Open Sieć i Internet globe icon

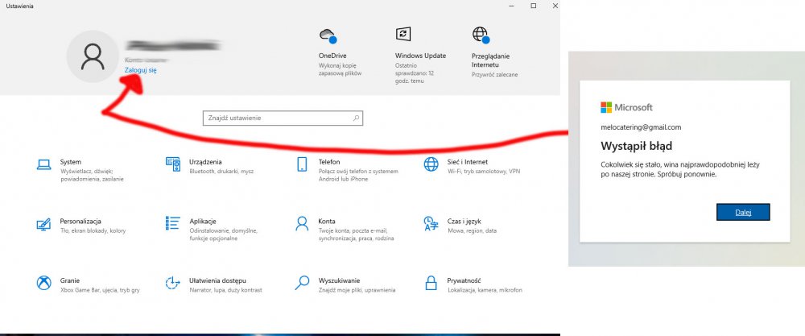pos(431,164)
